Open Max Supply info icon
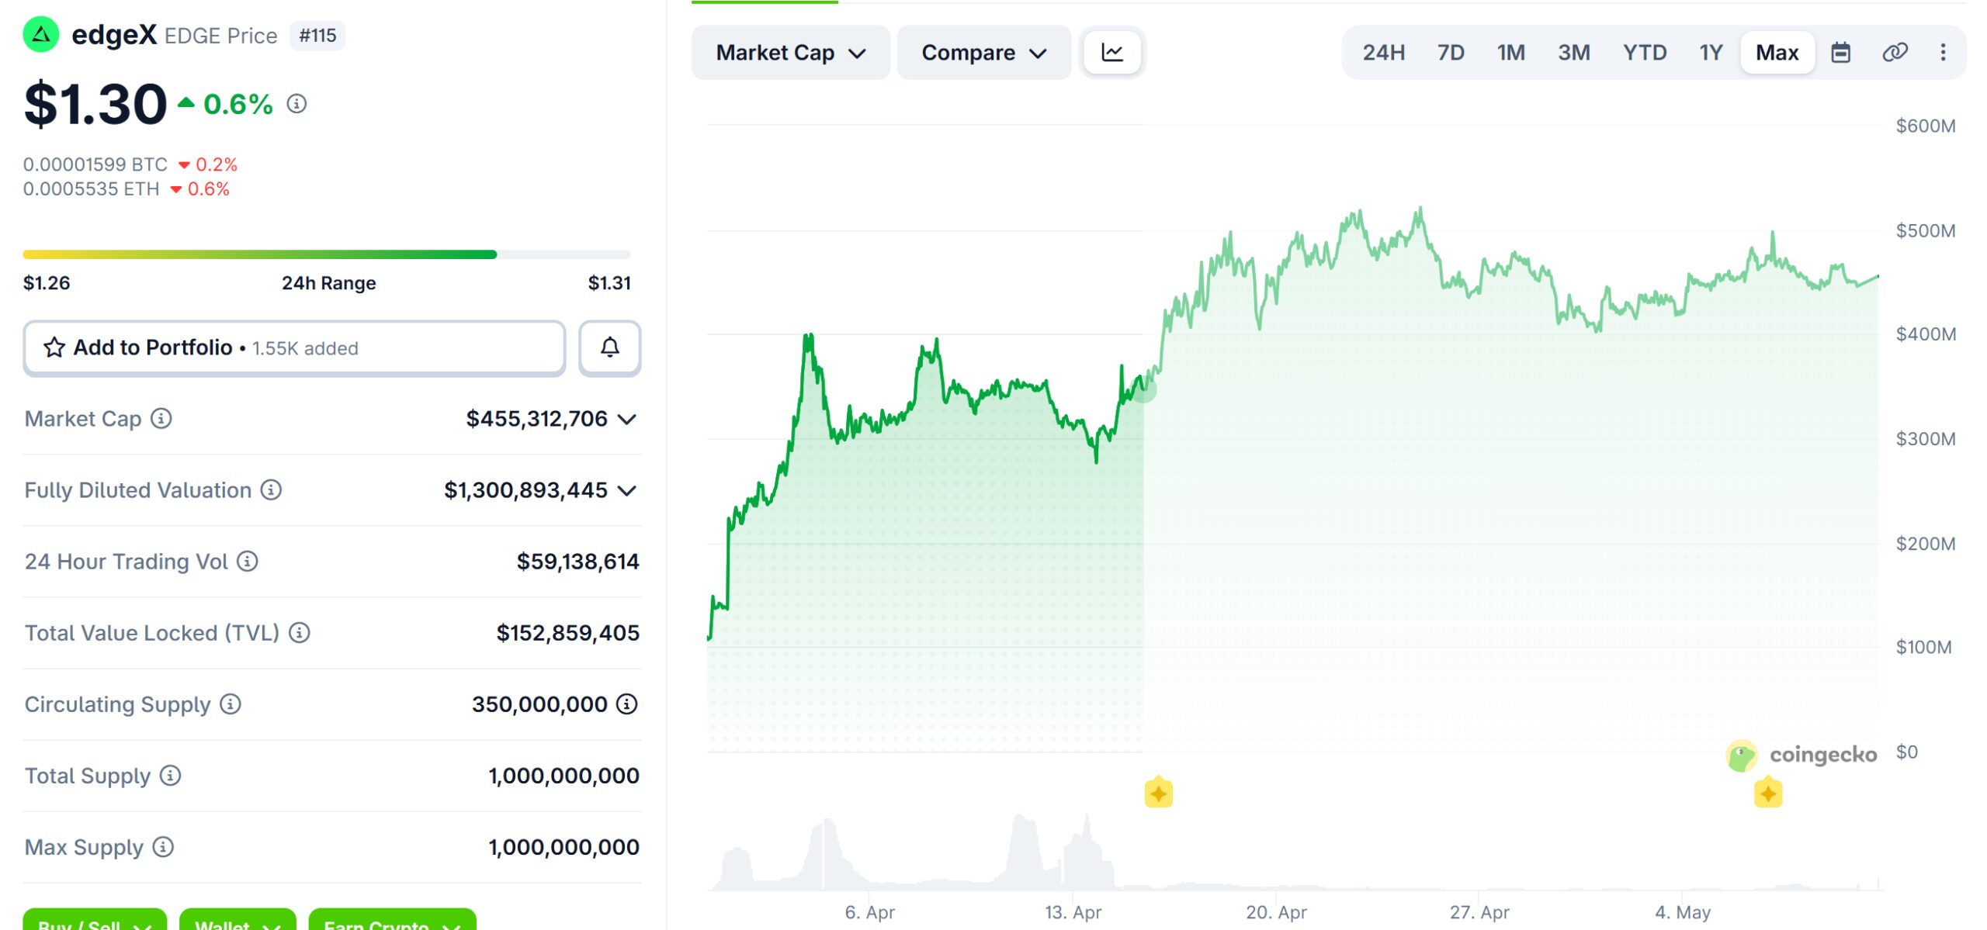Image resolution: width=1987 pixels, height=930 pixels. [163, 847]
